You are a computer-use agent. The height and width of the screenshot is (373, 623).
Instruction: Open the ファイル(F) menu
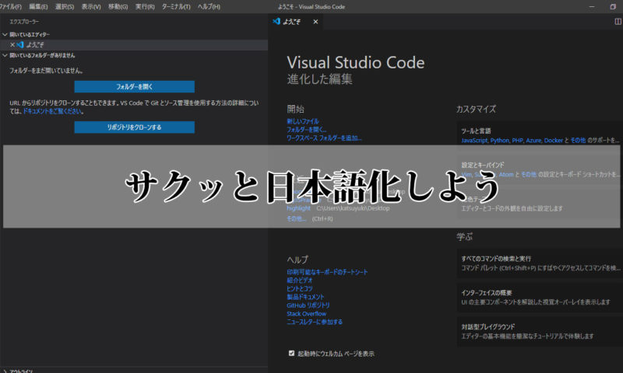(11, 7)
